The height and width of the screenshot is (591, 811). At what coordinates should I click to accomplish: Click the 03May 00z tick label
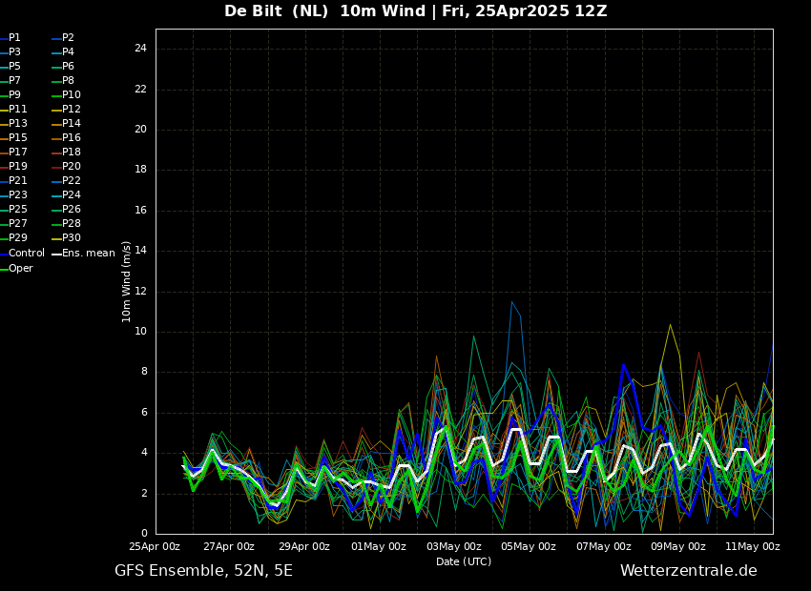(x=453, y=547)
